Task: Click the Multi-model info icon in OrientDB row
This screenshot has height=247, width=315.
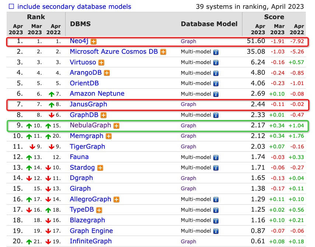Action: coord(216,84)
